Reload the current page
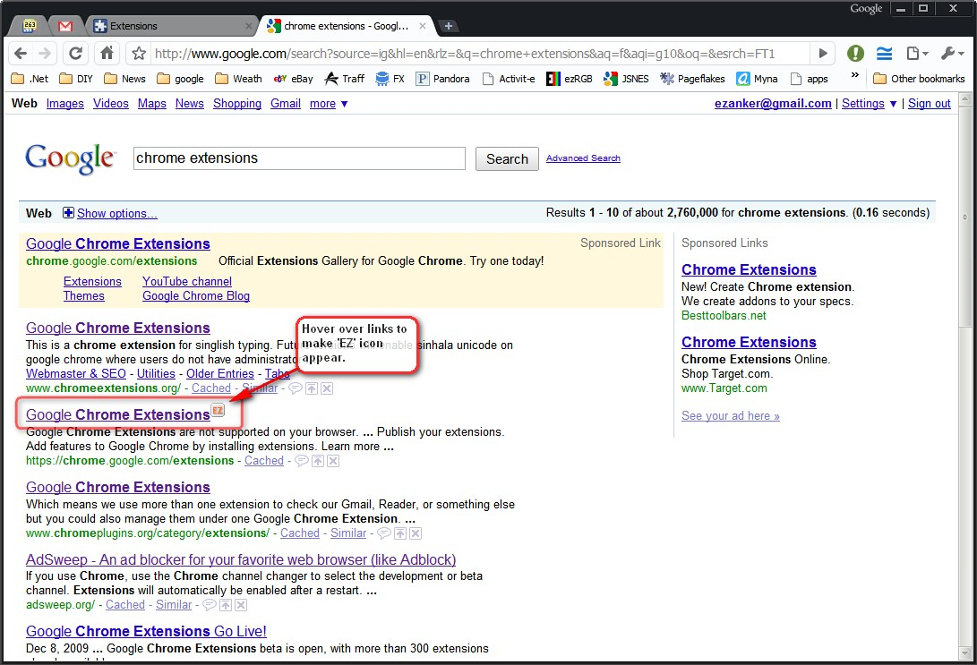 click(x=75, y=54)
